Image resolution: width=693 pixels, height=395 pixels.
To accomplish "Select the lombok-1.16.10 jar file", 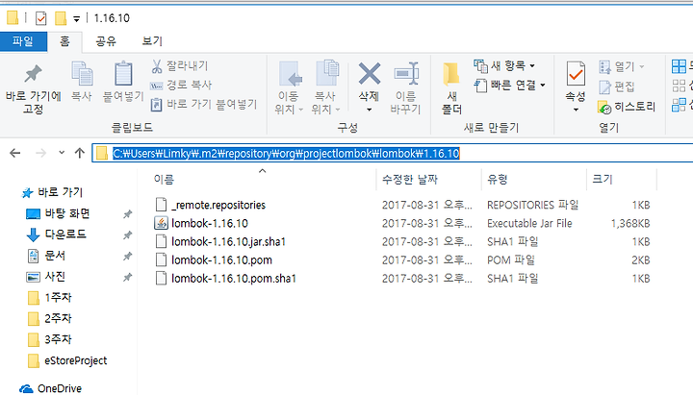I will [210, 223].
